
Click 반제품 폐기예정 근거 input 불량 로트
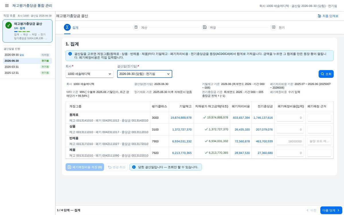[x=319, y=141]
